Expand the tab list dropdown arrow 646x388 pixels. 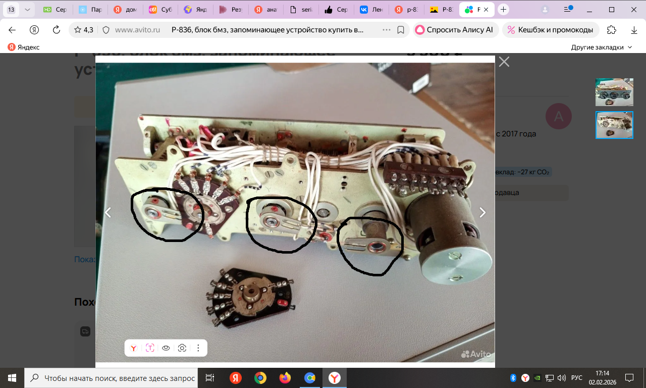27,10
